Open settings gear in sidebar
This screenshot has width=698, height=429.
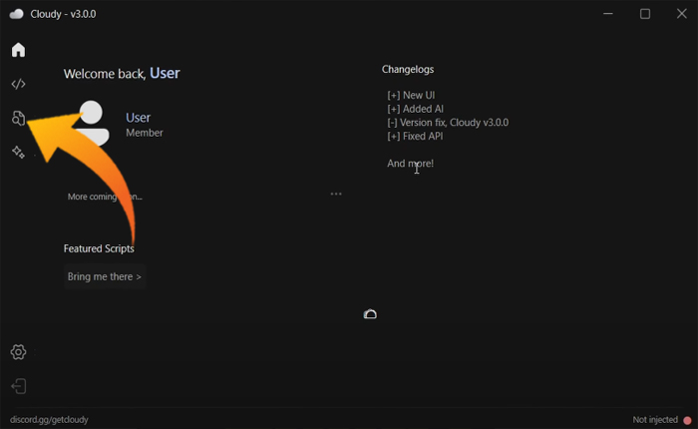[x=18, y=352]
